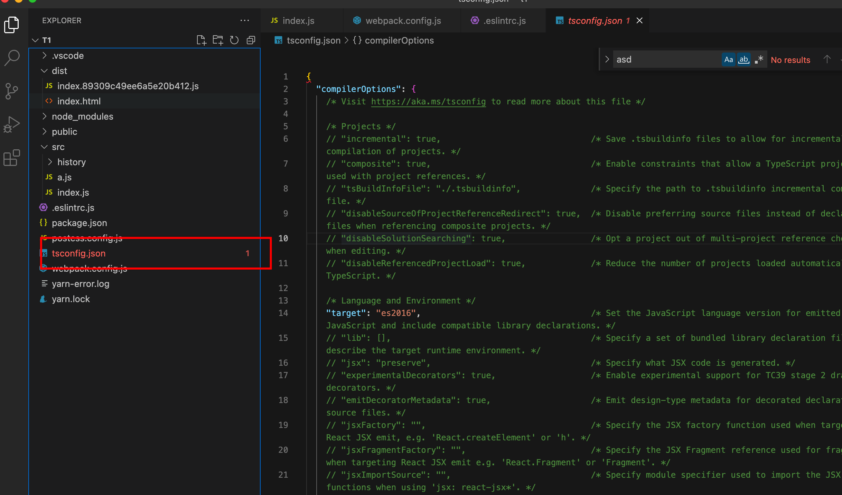The width and height of the screenshot is (842, 495).
Task: Refresh the Explorer file tree
Action: (234, 40)
